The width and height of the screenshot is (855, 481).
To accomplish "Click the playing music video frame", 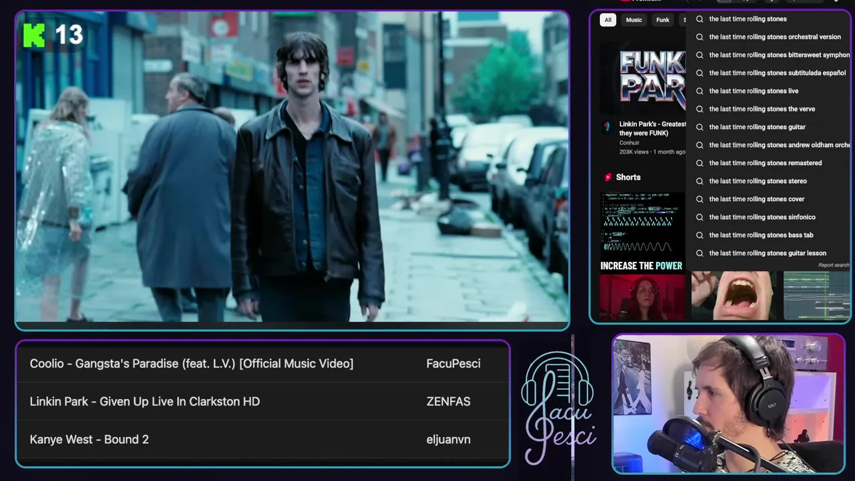I will click(x=293, y=167).
